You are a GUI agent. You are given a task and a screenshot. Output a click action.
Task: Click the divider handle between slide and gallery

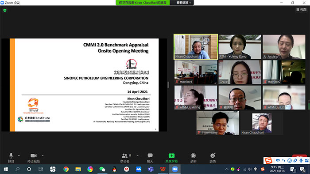click(x=168, y=85)
